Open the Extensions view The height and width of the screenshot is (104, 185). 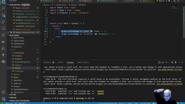click(3, 35)
